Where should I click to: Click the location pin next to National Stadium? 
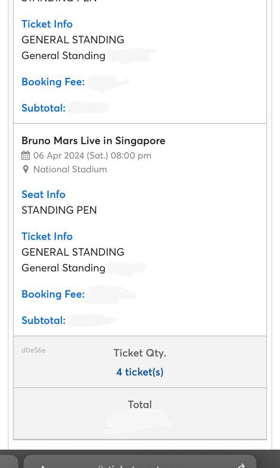[x=26, y=169]
